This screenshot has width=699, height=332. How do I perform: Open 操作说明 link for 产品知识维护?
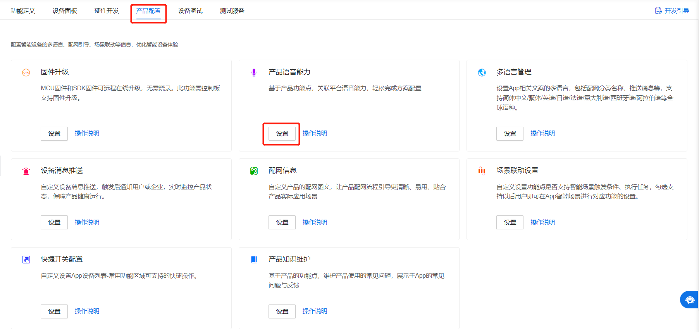pyautogui.click(x=315, y=311)
